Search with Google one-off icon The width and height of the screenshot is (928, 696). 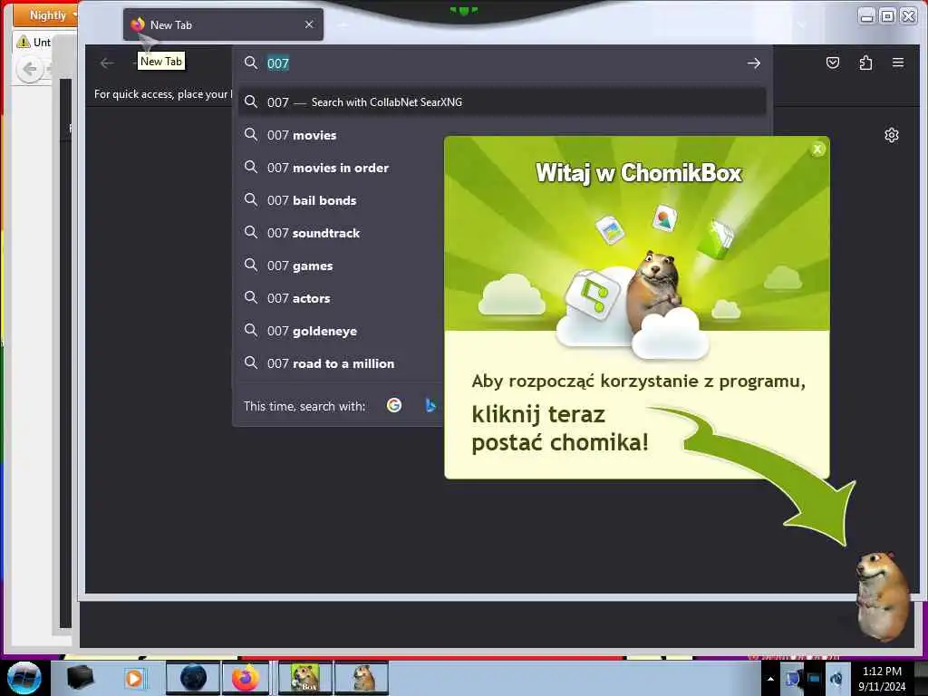[x=394, y=405]
